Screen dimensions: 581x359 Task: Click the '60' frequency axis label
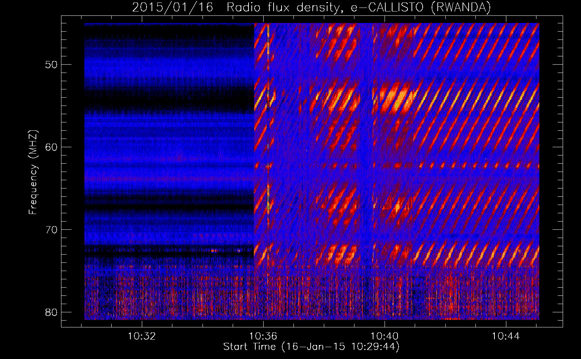pos(52,147)
